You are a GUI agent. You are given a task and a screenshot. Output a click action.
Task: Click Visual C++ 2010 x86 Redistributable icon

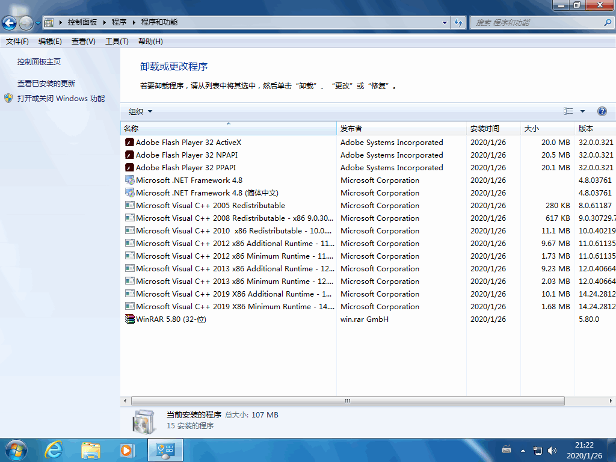(130, 230)
